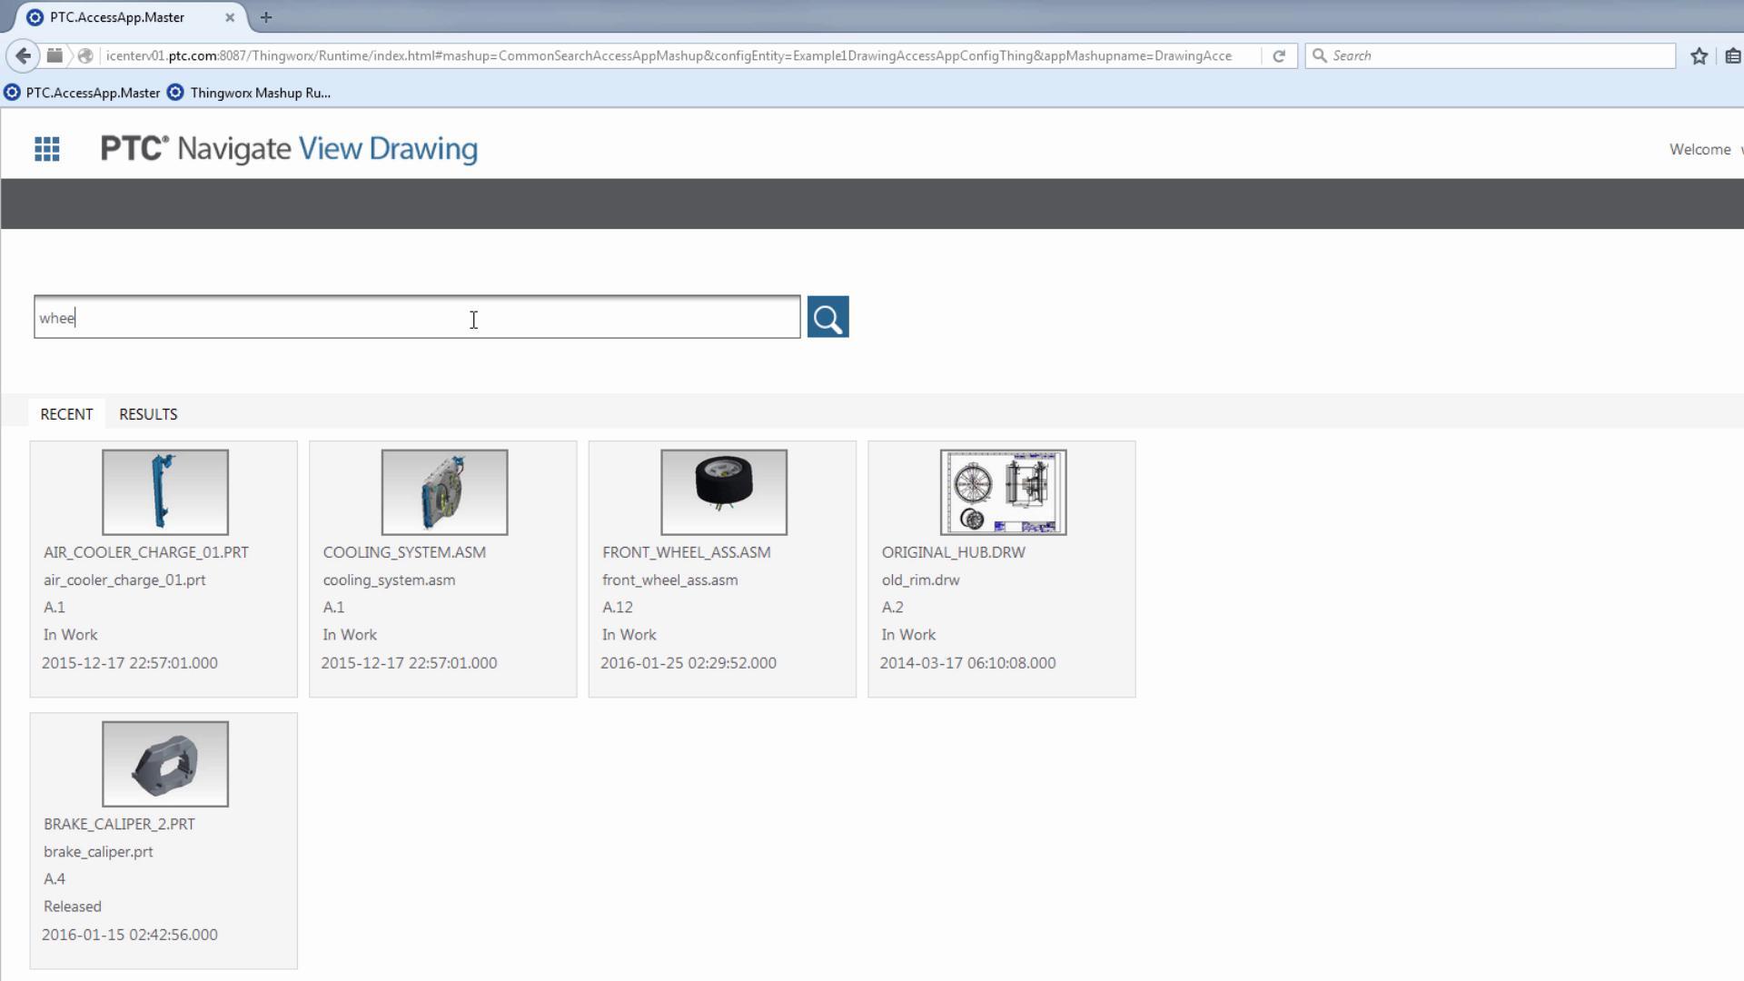Viewport: 1744px width, 981px height.
Task: Go back with the browser back arrow
Action: 23,55
